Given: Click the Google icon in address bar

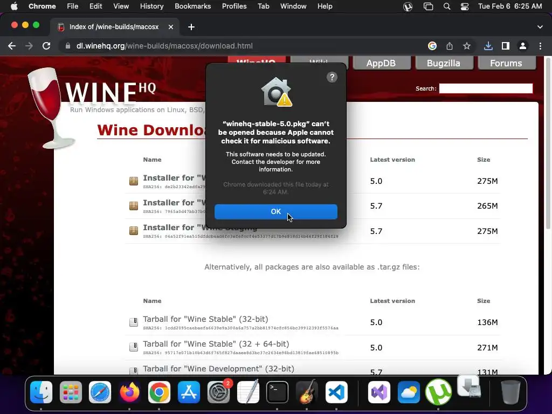Looking at the screenshot, I should click(x=432, y=46).
